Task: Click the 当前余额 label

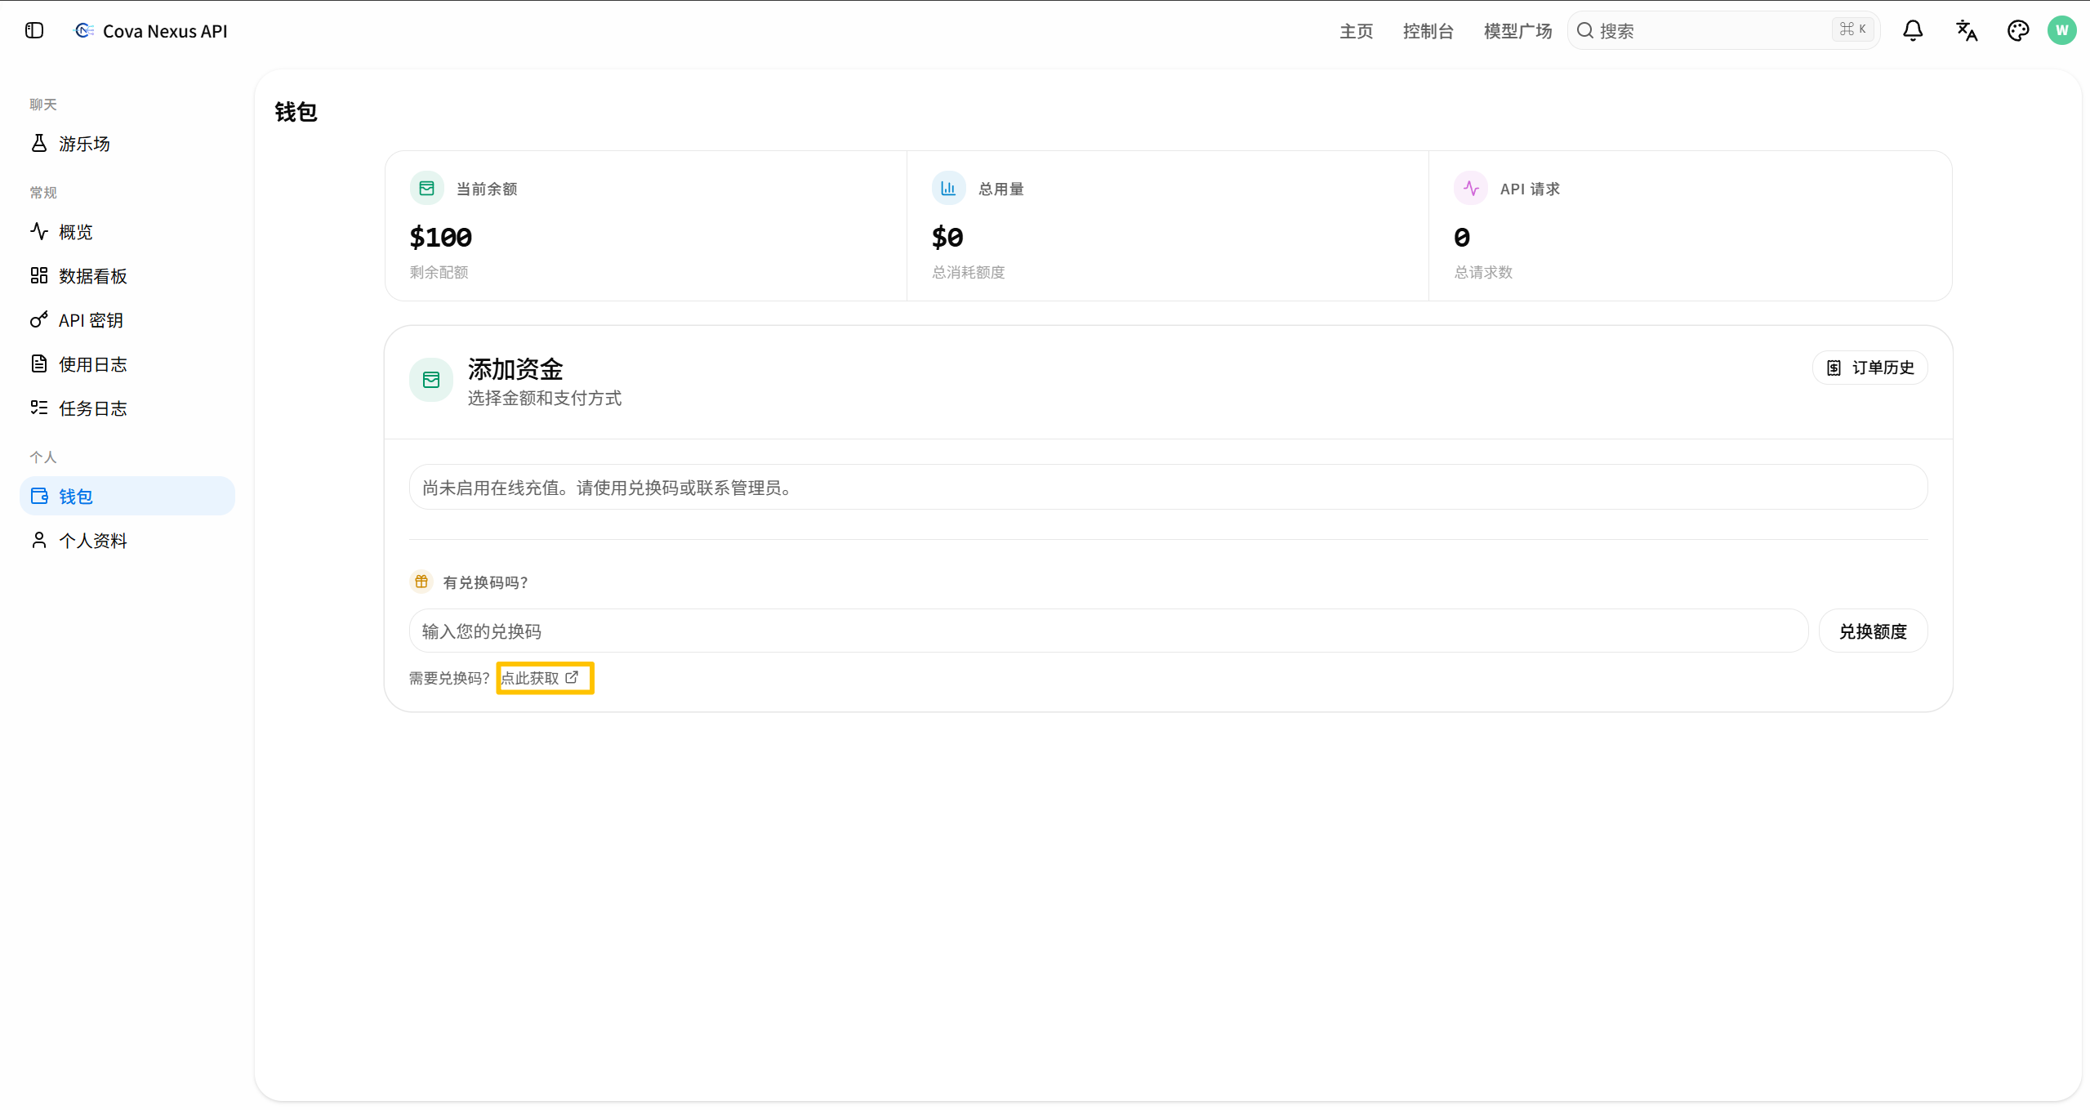Action: 487,189
